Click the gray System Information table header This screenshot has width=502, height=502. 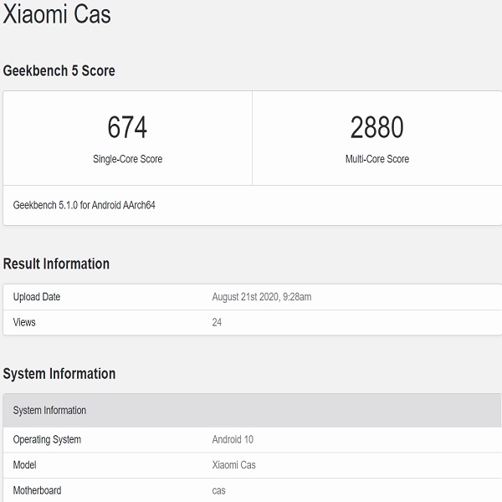coord(252,411)
